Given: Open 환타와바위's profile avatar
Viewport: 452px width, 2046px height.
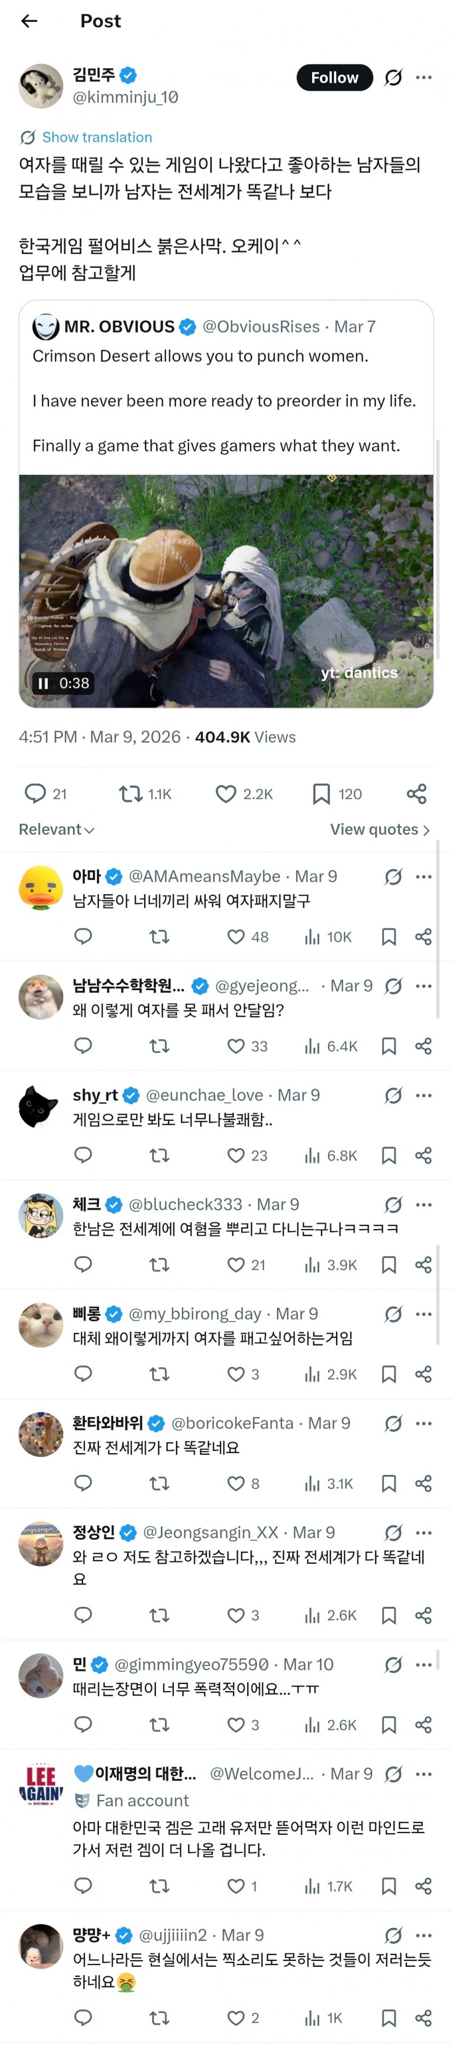Looking at the screenshot, I should tap(40, 1433).
